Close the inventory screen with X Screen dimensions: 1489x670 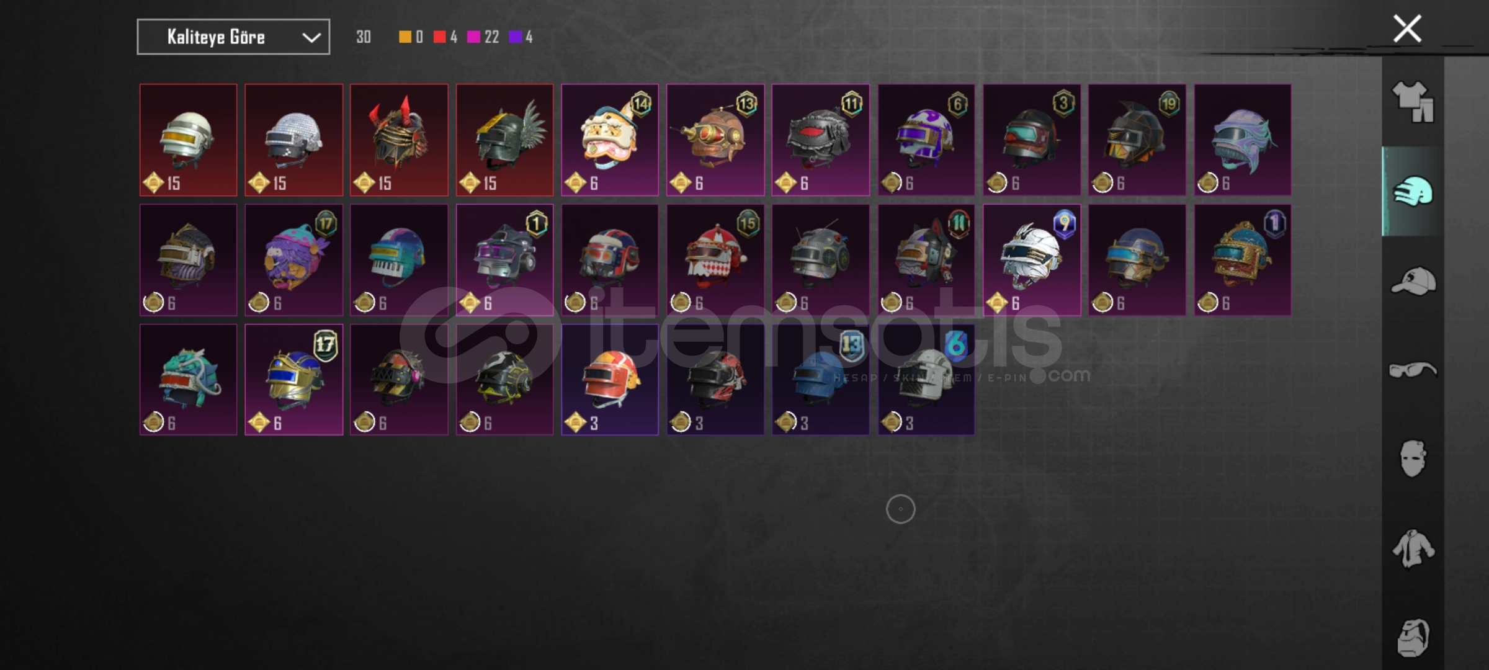[x=1407, y=29]
